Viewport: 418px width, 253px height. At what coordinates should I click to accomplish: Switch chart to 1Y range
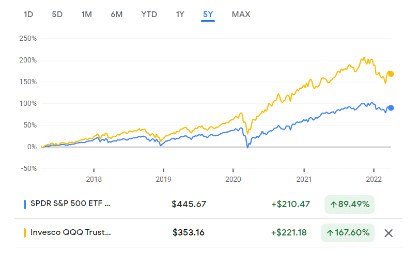click(x=180, y=14)
